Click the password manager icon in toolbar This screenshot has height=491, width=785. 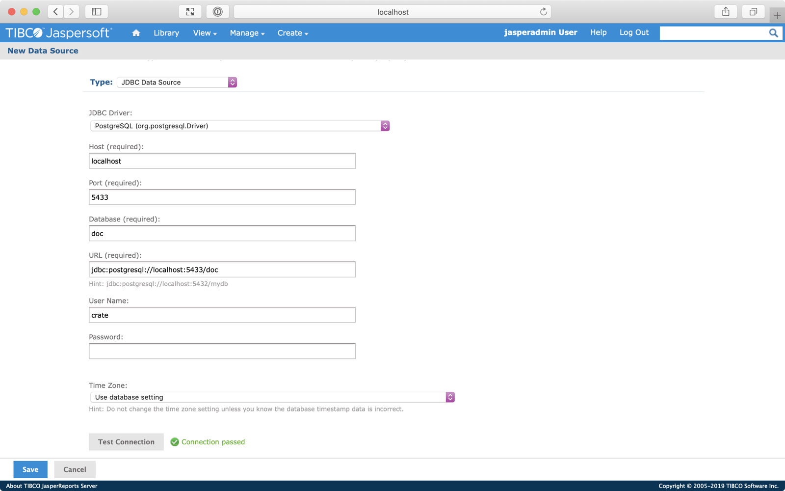coord(217,12)
